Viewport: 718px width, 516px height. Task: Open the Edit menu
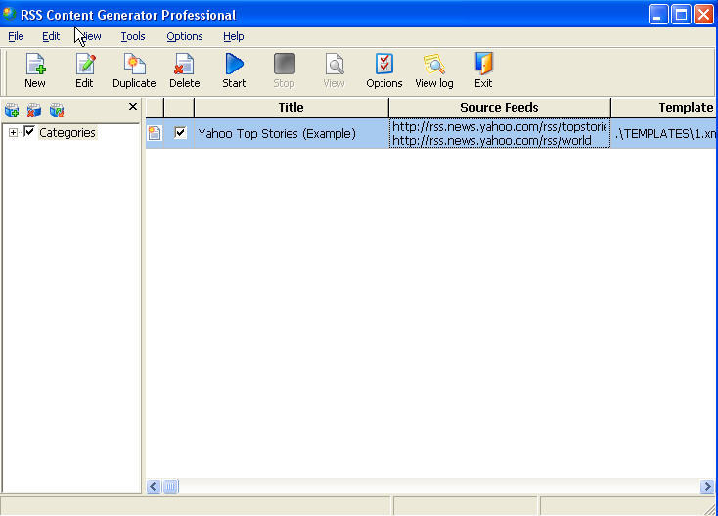(x=51, y=36)
